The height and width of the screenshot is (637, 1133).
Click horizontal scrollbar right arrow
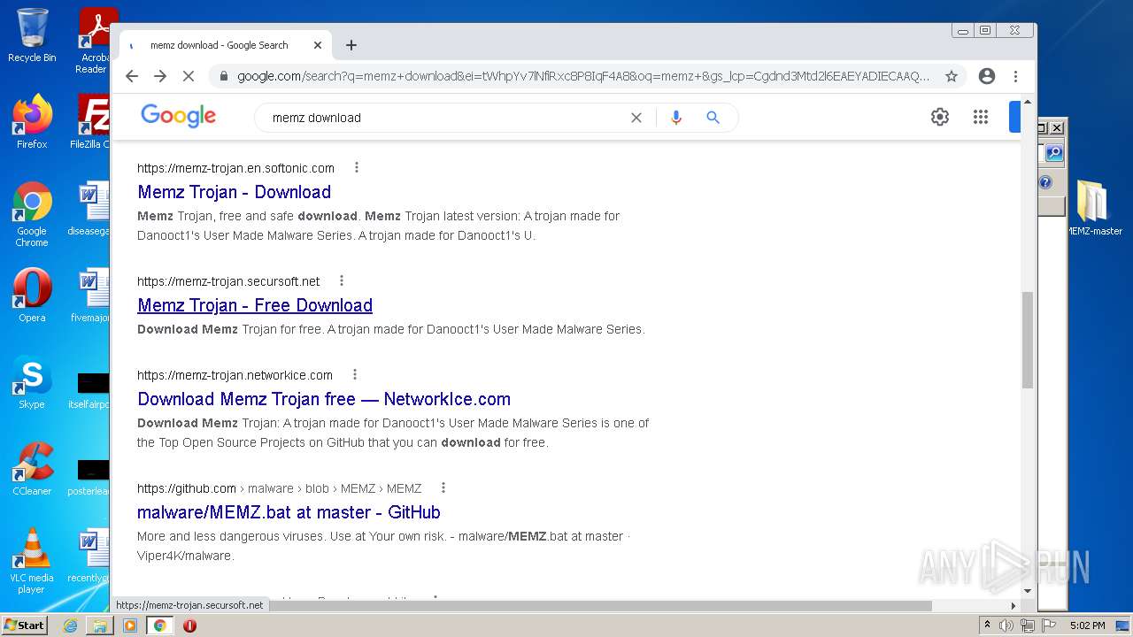(1014, 606)
